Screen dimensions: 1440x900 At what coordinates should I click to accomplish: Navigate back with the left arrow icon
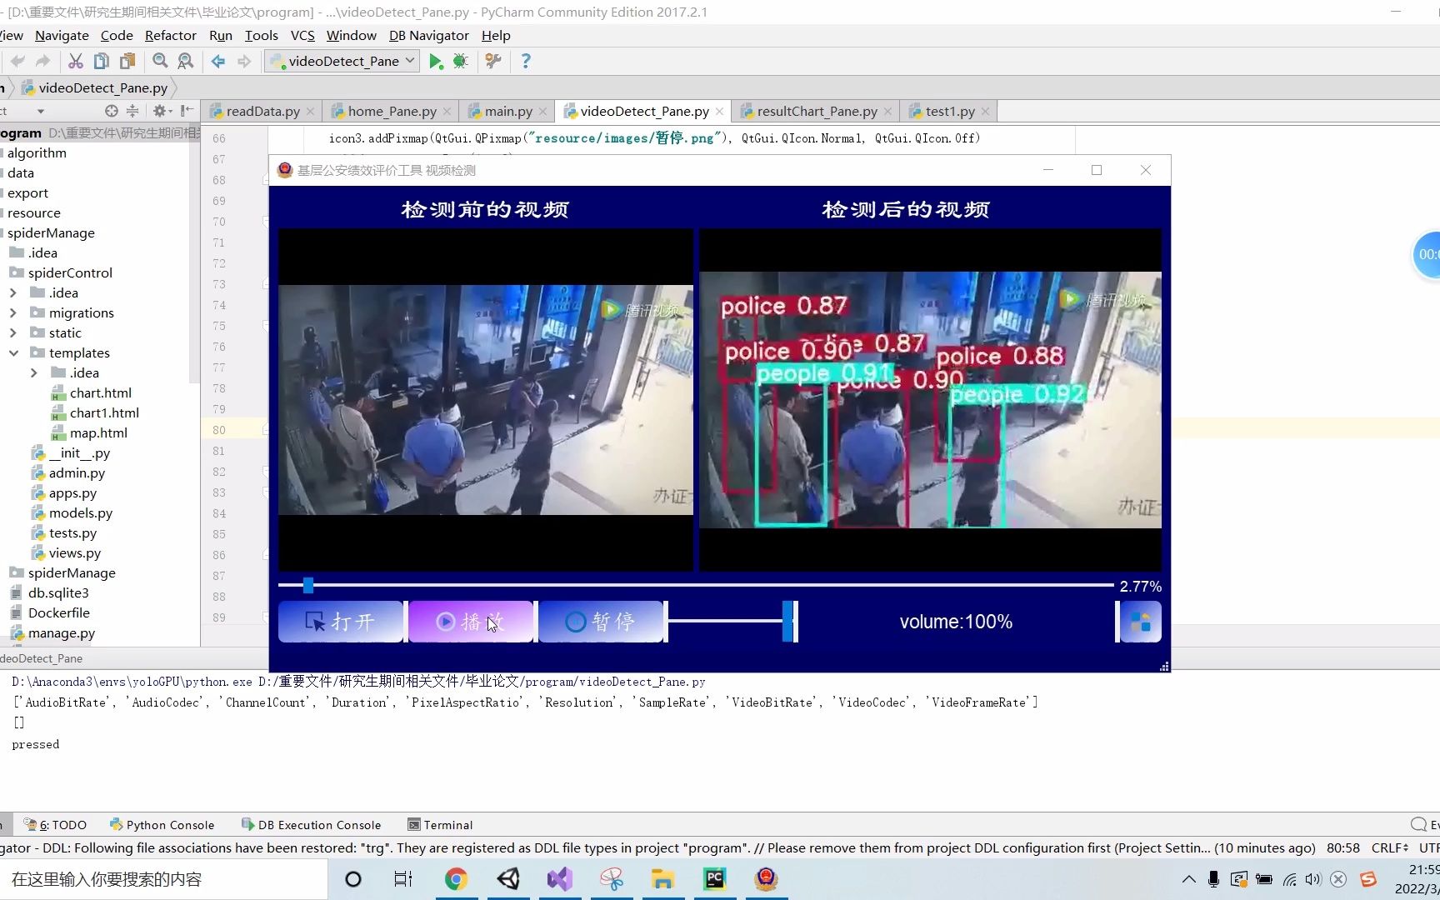point(217,60)
